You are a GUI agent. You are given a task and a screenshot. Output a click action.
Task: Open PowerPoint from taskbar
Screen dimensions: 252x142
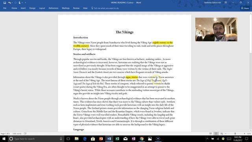coord(101,138)
